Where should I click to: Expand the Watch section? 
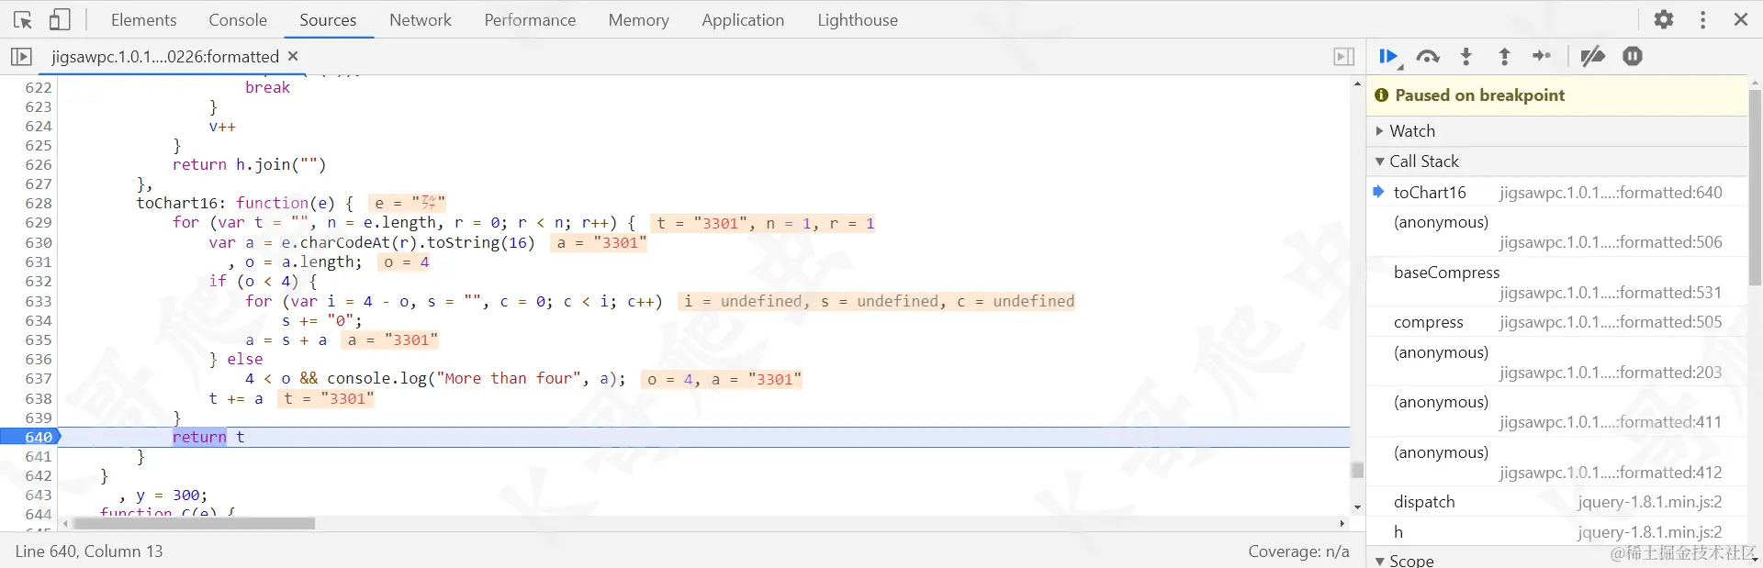pyautogui.click(x=1557, y=131)
